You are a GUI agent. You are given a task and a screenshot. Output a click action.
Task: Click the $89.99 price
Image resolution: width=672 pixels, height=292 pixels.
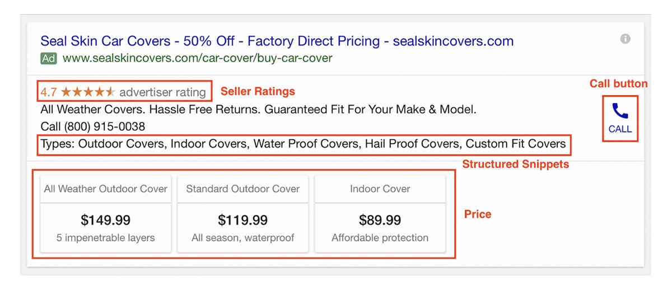point(380,220)
